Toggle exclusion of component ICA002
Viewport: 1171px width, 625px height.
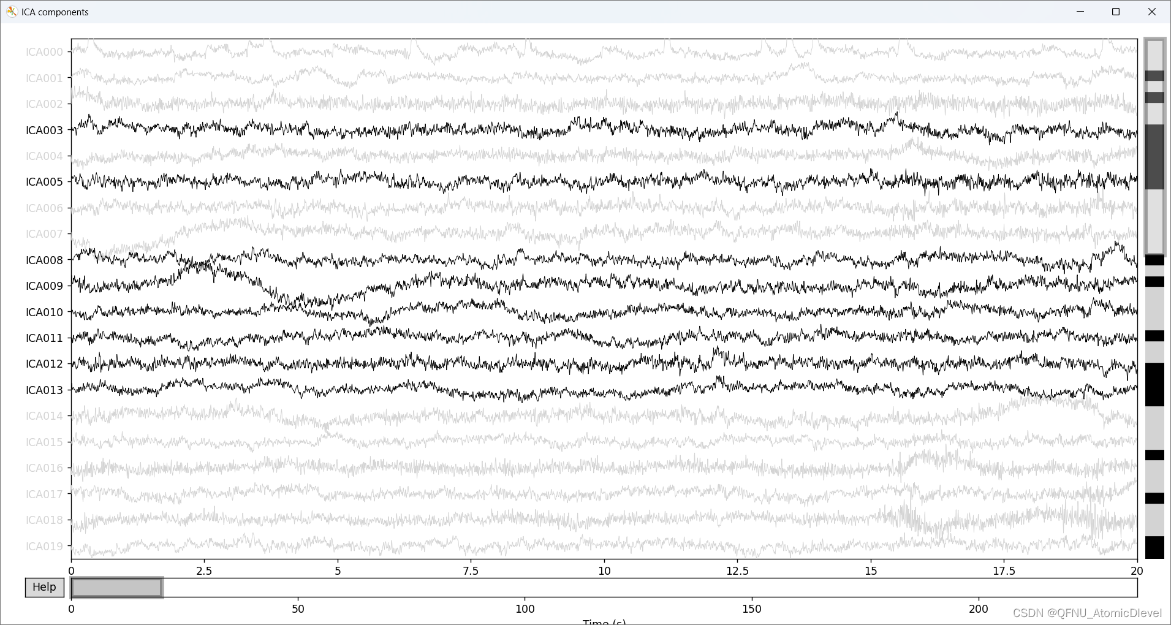pyautogui.click(x=44, y=104)
